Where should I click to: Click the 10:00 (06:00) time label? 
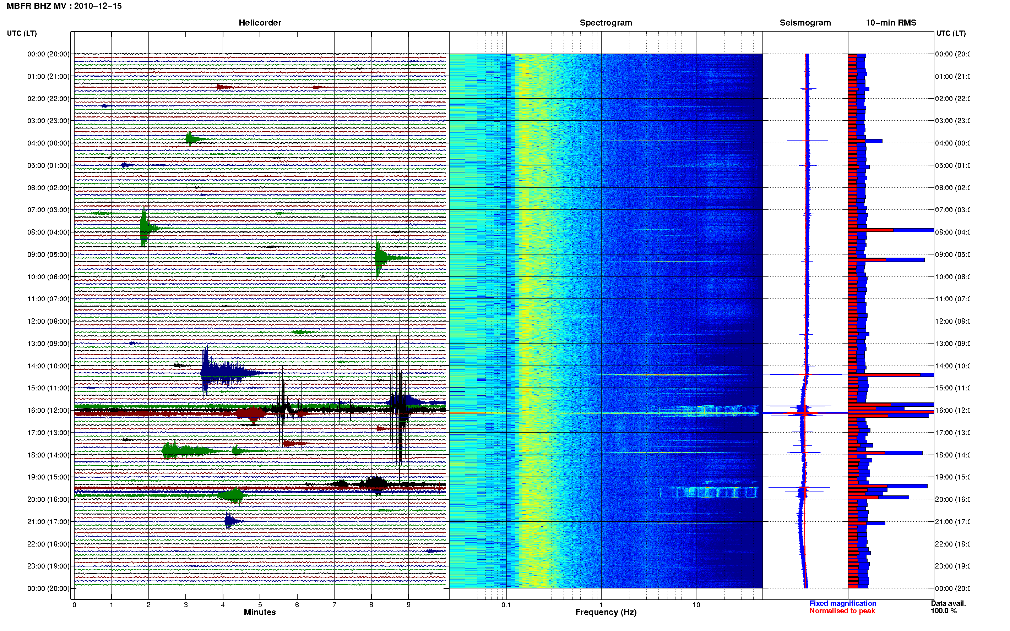tap(48, 277)
